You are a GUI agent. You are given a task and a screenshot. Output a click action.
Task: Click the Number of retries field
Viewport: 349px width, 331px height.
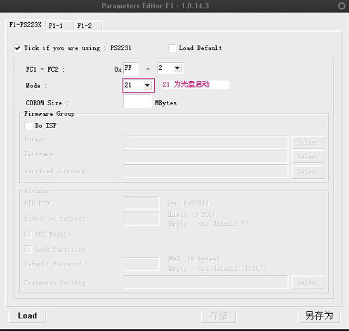pos(142,219)
